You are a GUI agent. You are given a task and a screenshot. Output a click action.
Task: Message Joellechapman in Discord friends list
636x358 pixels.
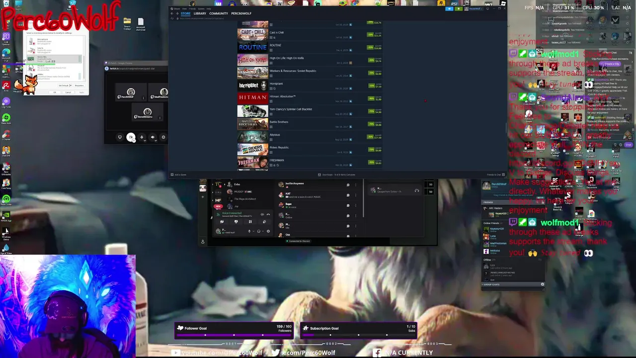pos(348,185)
